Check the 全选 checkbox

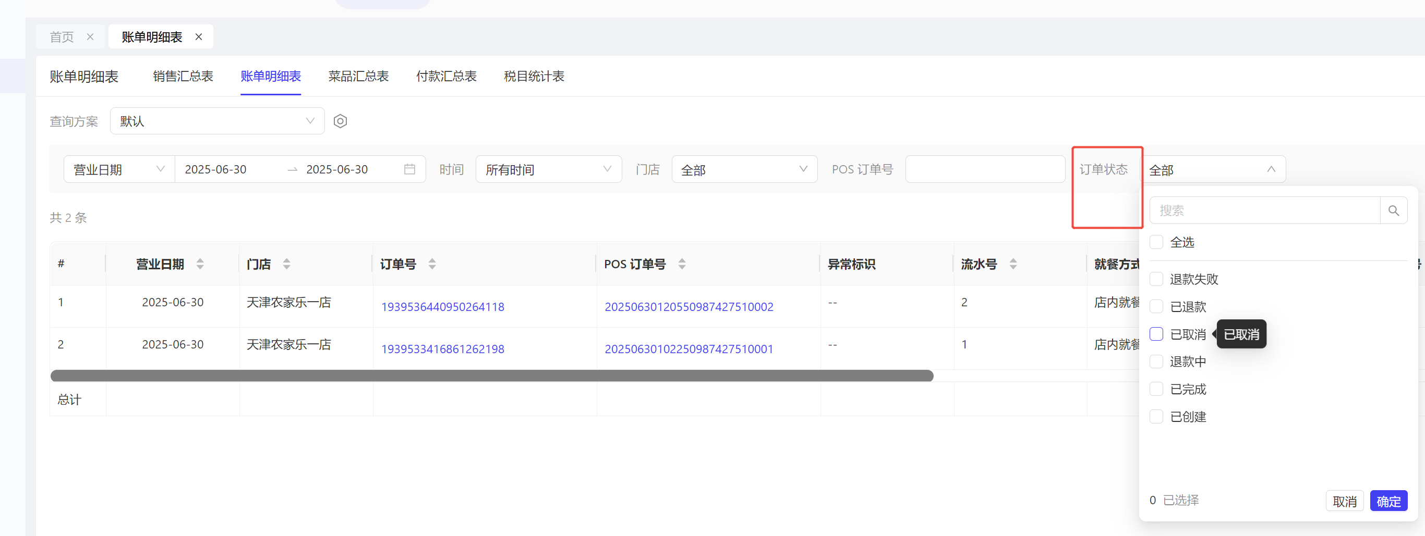[x=1156, y=242]
